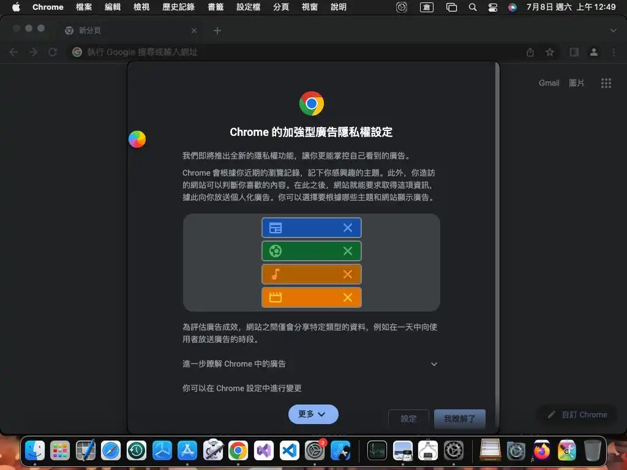
Task: Close the 新分頁 tab
Action: click(194, 31)
